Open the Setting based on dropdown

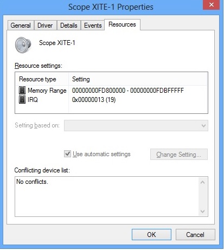pos(136,125)
